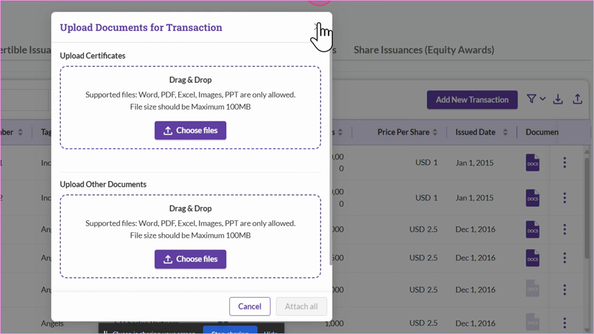Open the docs icon for the second Jan 1, 2015 row
This screenshot has width=594, height=334.
coord(532,198)
